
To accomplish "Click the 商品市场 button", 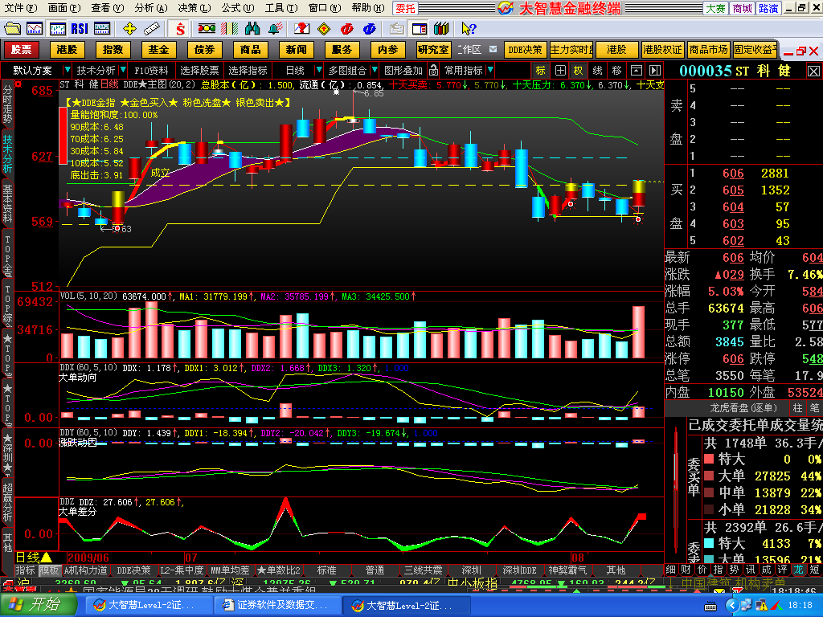I will click(709, 50).
